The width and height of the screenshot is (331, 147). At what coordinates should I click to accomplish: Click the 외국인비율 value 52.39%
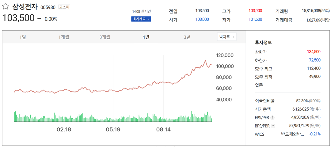tap(302, 101)
